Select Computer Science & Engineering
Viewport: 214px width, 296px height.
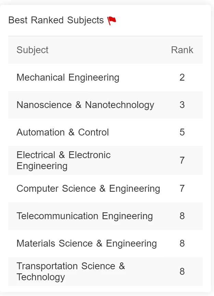(x=88, y=188)
